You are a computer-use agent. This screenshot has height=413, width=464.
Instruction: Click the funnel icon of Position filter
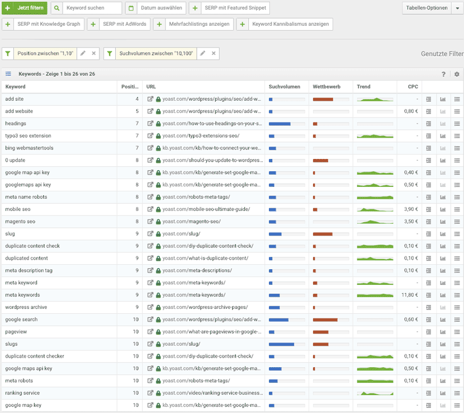click(x=8, y=54)
